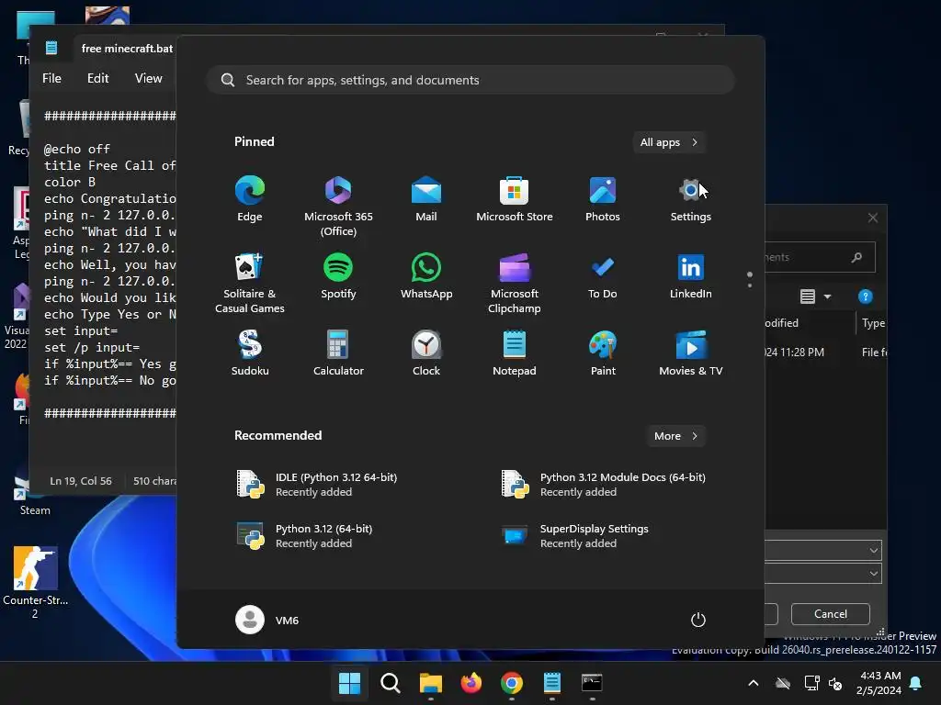Image resolution: width=941 pixels, height=705 pixels.
Task: Launch Paint
Action: 603,353
